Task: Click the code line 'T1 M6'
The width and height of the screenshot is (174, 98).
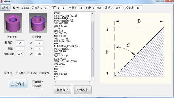Action: (x=57, y=28)
